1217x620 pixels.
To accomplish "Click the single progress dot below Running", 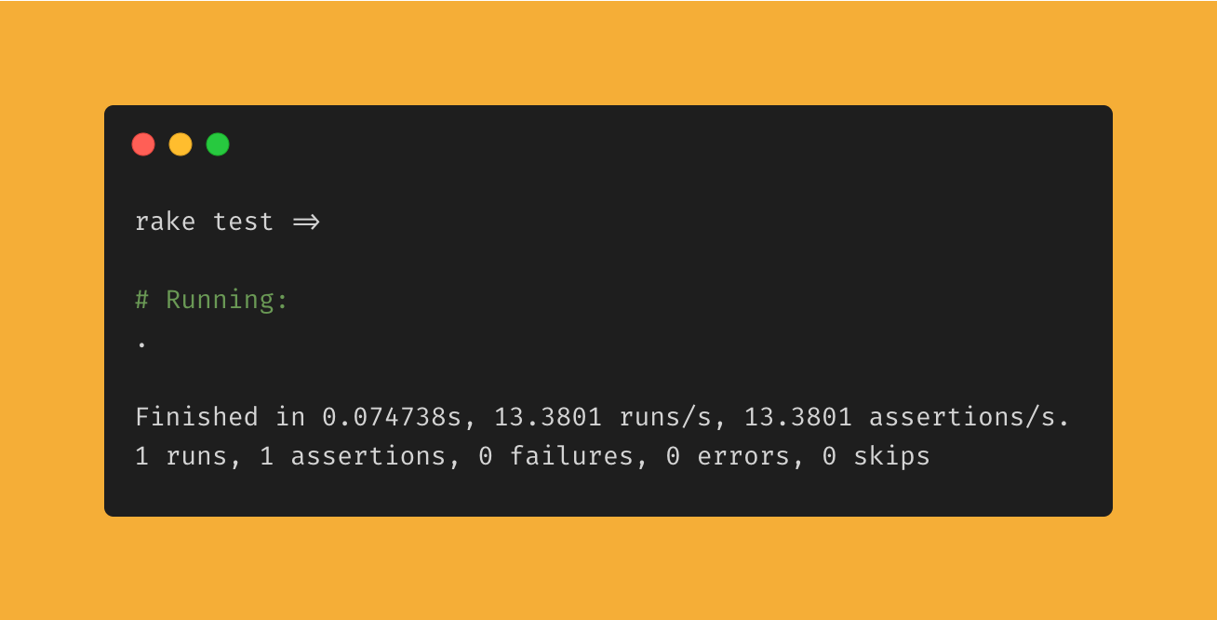I will click(141, 345).
